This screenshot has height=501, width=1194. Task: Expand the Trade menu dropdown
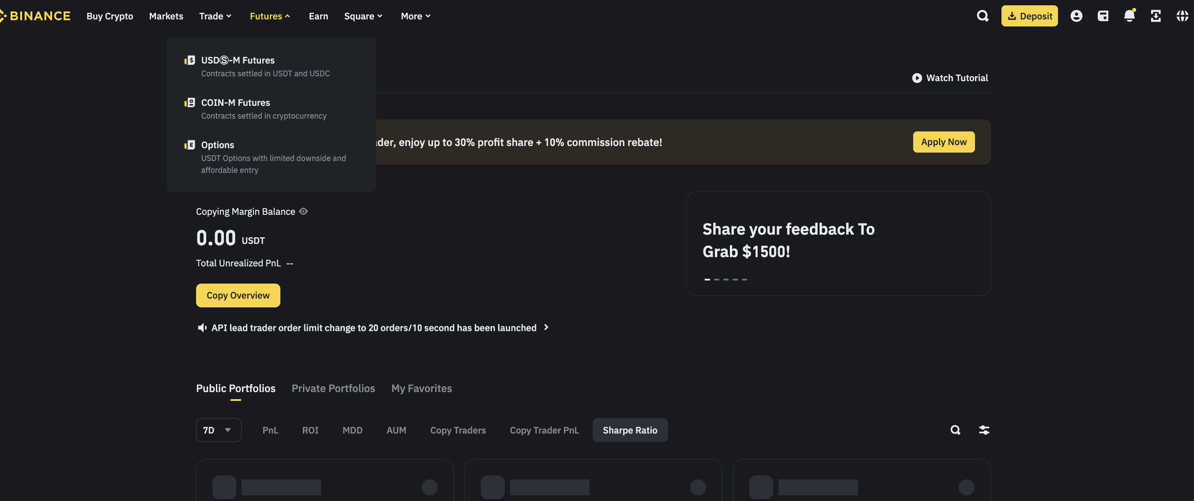coord(215,16)
